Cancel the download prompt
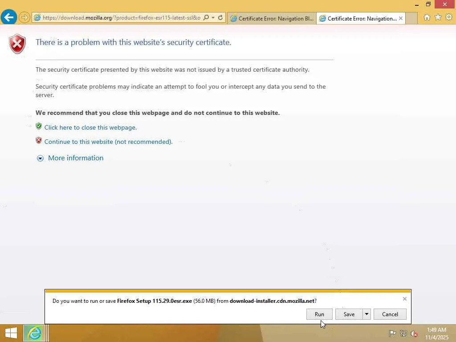The image size is (456, 342). coord(390,314)
